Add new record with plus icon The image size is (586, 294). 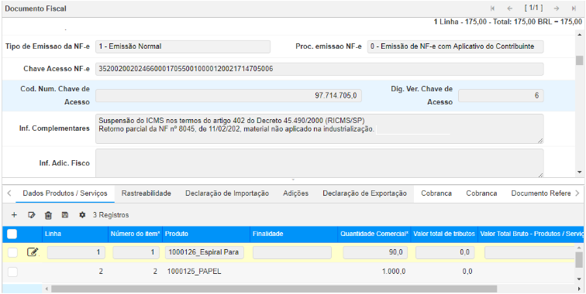pos(14,215)
